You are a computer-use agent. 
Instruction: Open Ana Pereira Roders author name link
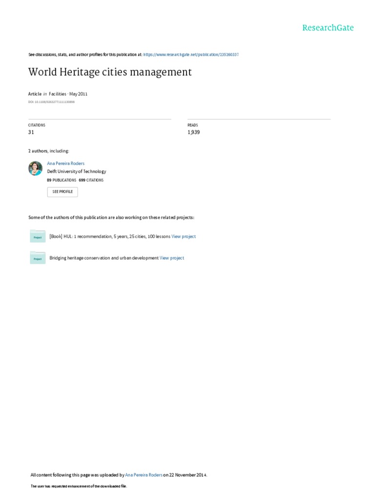click(x=66, y=163)
